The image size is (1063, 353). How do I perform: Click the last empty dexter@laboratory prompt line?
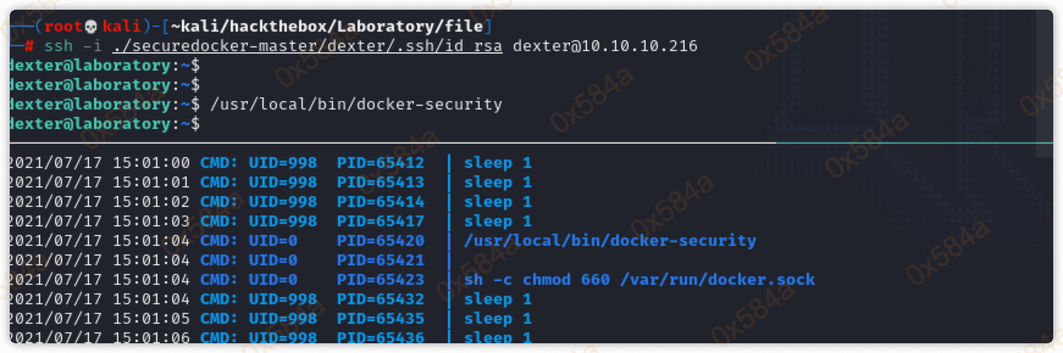[x=104, y=124]
